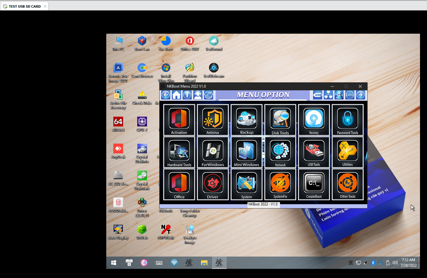Select Crystal DiskMark desktop icon

click(142, 180)
